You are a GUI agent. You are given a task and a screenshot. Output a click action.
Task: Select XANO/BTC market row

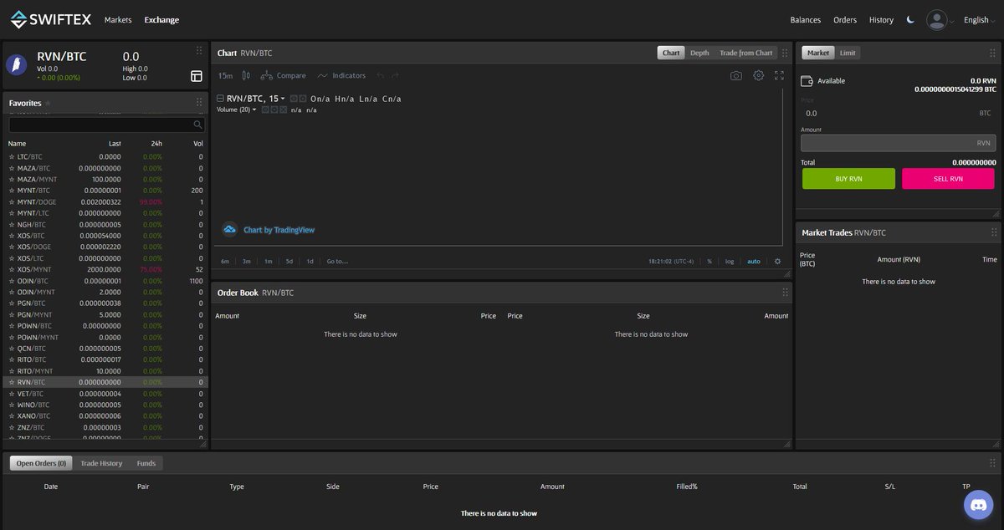coord(105,415)
